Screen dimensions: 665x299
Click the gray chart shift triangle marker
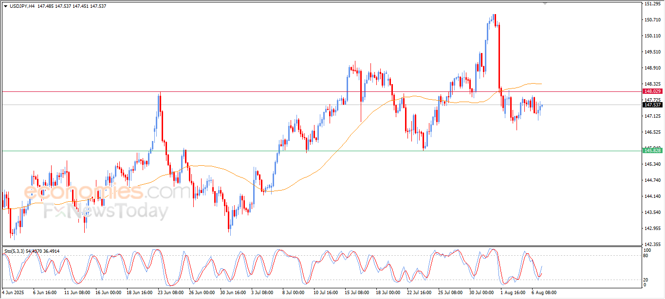tap(544, 4)
